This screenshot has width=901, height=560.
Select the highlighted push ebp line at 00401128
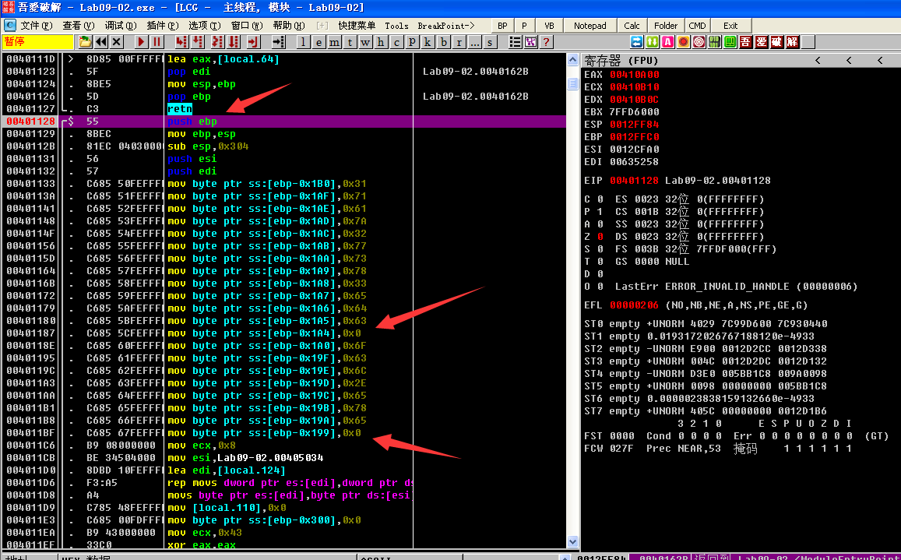pos(284,122)
